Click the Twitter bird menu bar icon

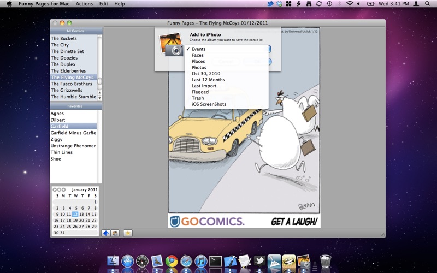[270, 4]
